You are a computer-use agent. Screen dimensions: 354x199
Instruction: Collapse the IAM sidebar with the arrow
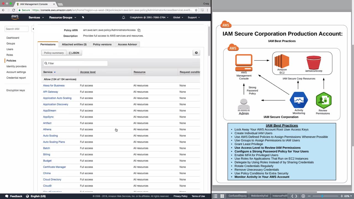pos(33,29)
